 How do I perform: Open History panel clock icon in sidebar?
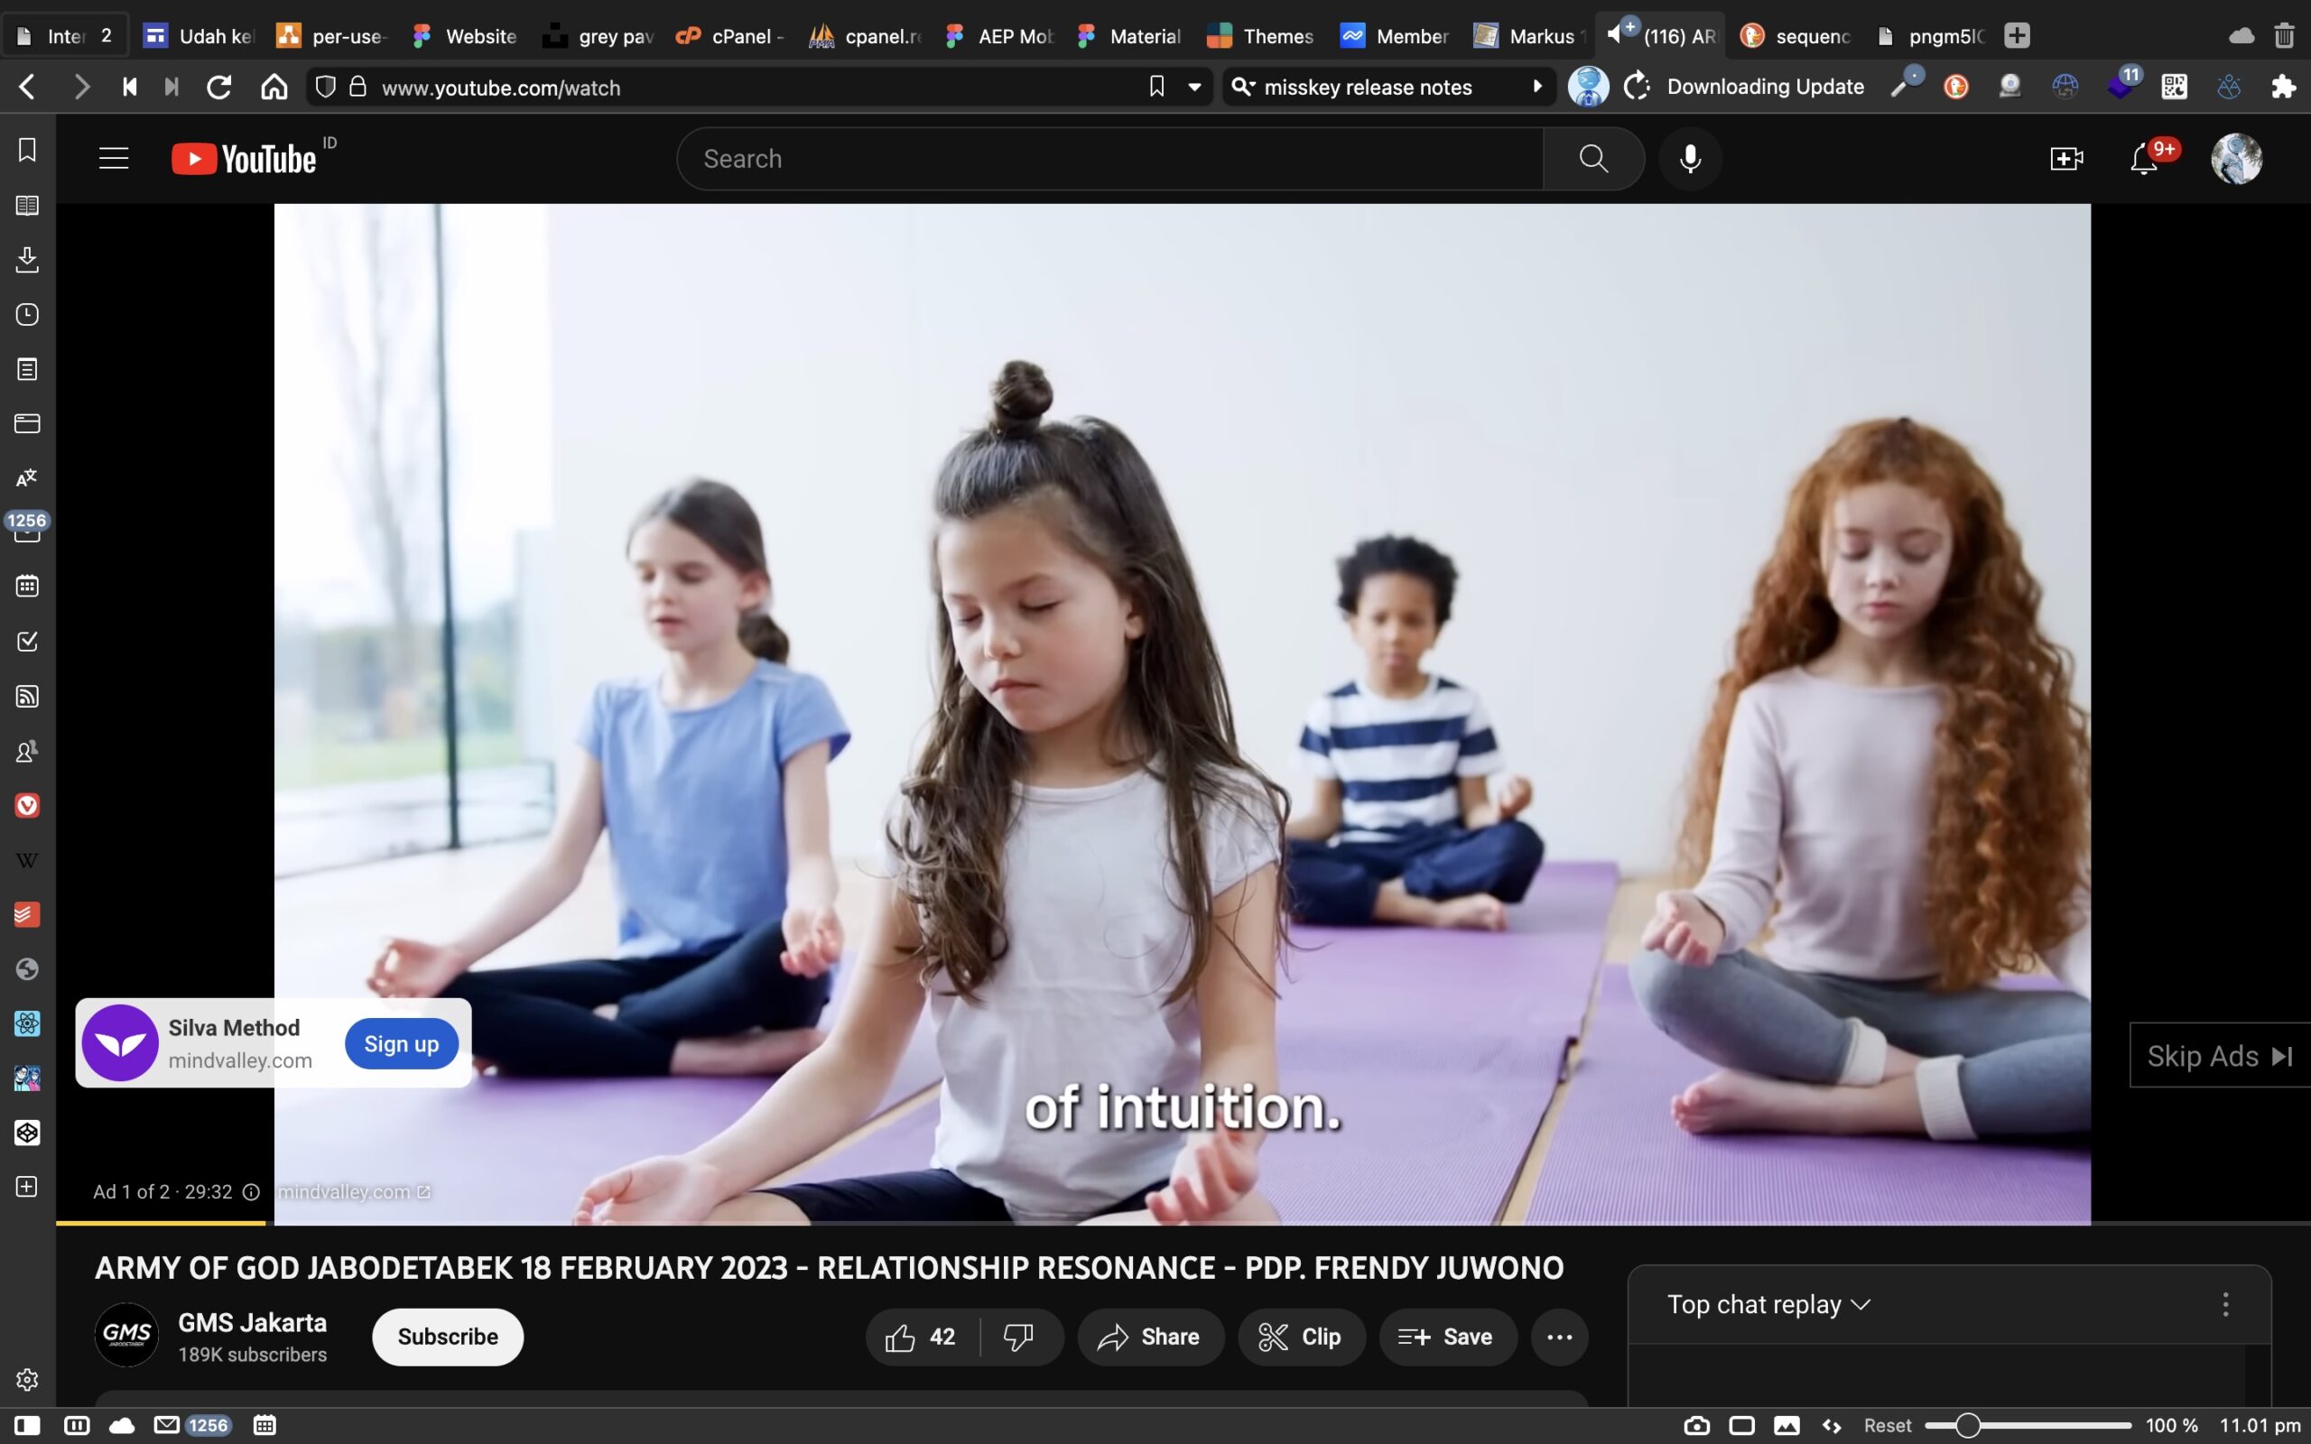[x=27, y=314]
